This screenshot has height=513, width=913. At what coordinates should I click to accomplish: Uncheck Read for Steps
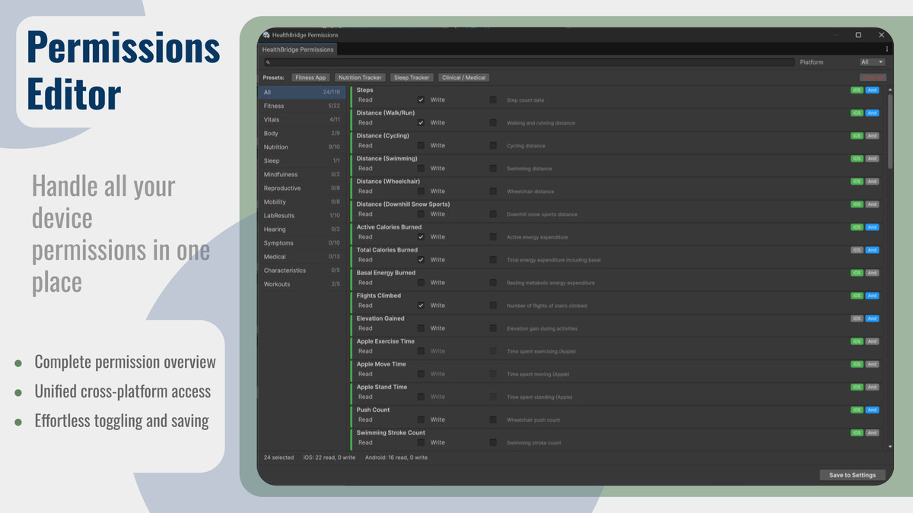click(x=421, y=100)
